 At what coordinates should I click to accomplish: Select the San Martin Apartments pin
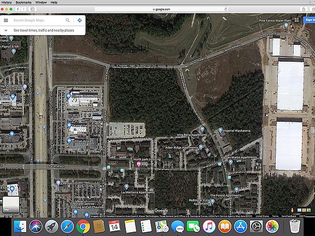click(x=230, y=162)
